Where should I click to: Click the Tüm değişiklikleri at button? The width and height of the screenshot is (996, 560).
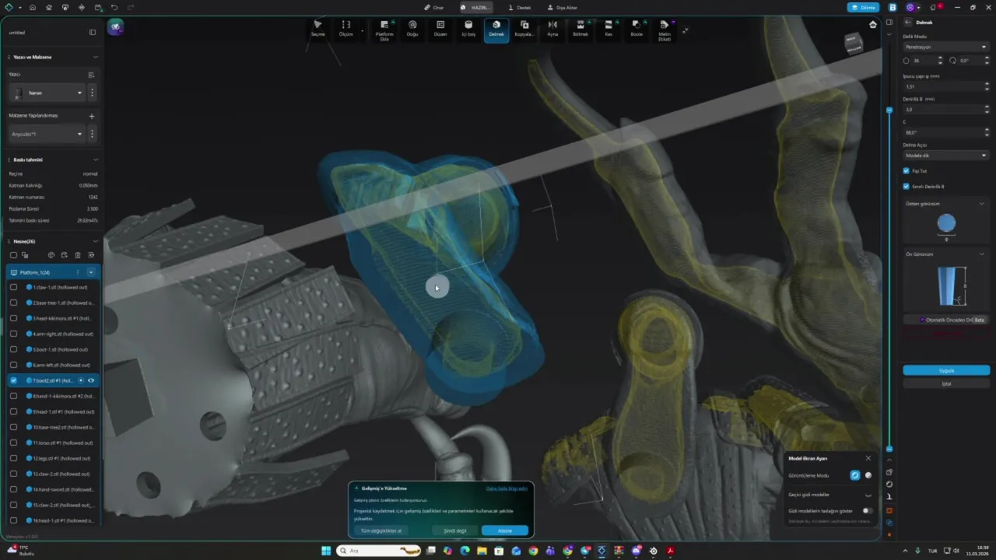point(381,530)
